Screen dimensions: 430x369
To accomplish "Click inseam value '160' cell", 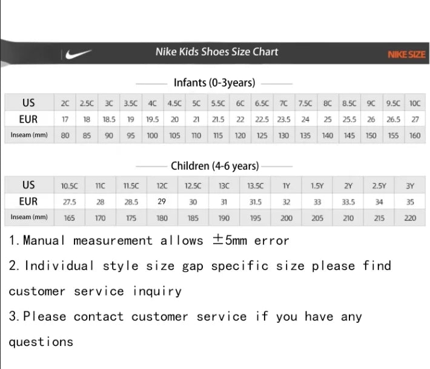I will pyautogui.click(x=415, y=135).
